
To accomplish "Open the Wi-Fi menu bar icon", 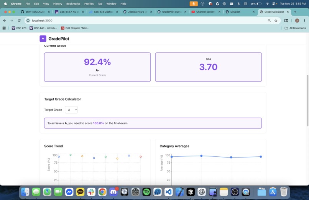I will point(268,3).
